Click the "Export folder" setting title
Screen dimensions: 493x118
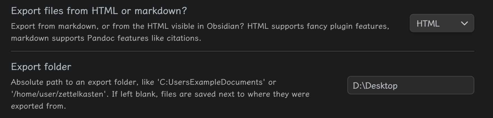41,67
